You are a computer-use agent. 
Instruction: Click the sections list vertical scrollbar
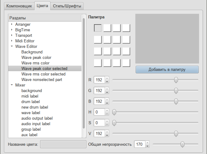pyautogui.click(x=84, y=73)
